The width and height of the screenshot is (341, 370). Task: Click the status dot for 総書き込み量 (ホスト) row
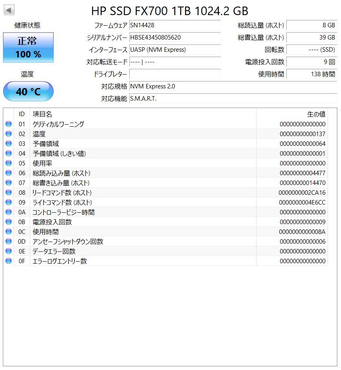[x=9, y=183]
